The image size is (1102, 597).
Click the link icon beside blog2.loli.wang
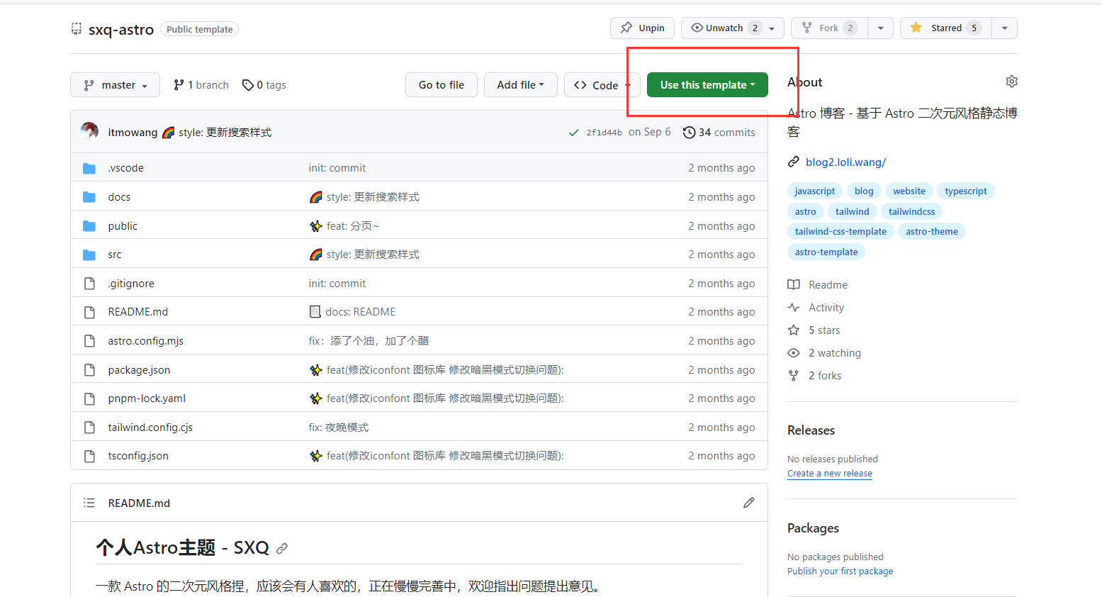pos(794,162)
